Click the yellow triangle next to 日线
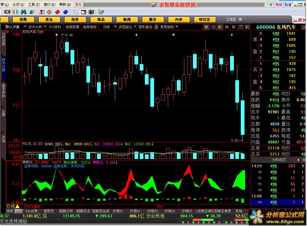The height and width of the screenshot is (226, 307). (x=17, y=206)
